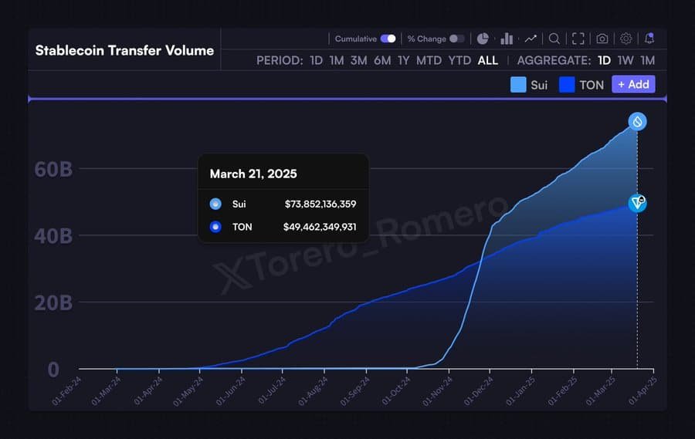Set period to 1M
The width and height of the screenshot is (695, 439).
pyautogui.click(x=337, y=60)
